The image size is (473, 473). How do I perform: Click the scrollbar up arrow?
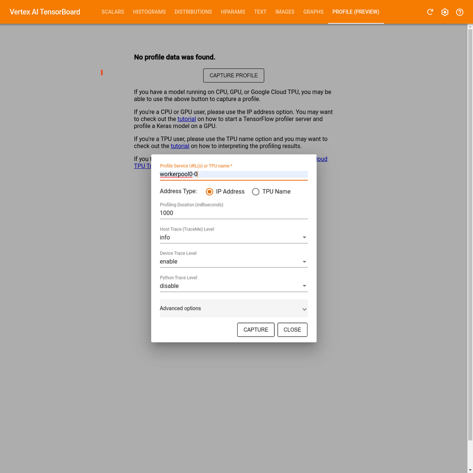(x=470, y=27)
